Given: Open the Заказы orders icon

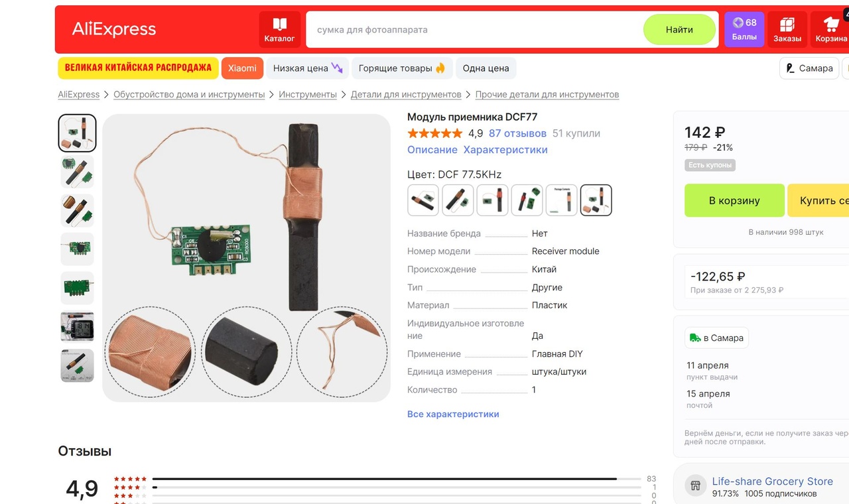Looking at the screenshot, I should pos(787,29).
